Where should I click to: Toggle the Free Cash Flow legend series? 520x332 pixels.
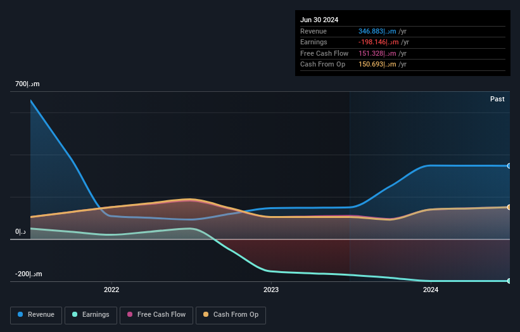[x=156, y=315]
